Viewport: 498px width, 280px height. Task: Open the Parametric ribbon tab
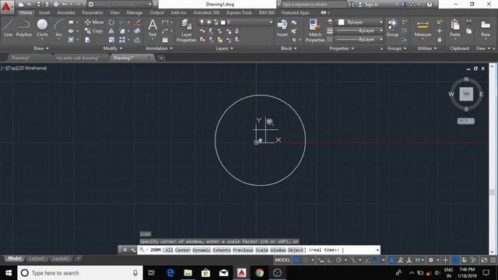(93, 12)
